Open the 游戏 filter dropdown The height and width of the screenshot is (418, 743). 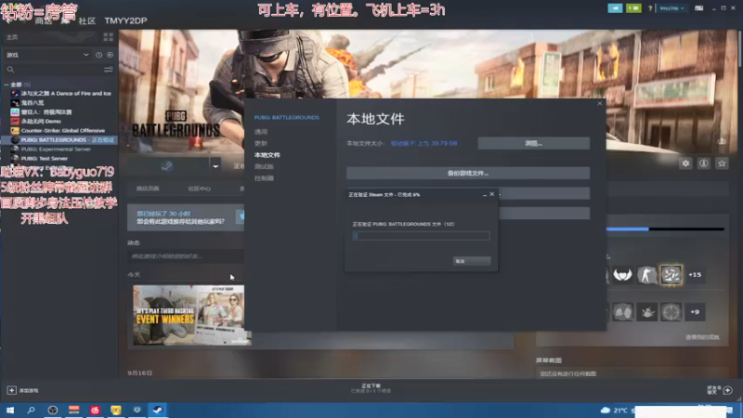point(47,55)
